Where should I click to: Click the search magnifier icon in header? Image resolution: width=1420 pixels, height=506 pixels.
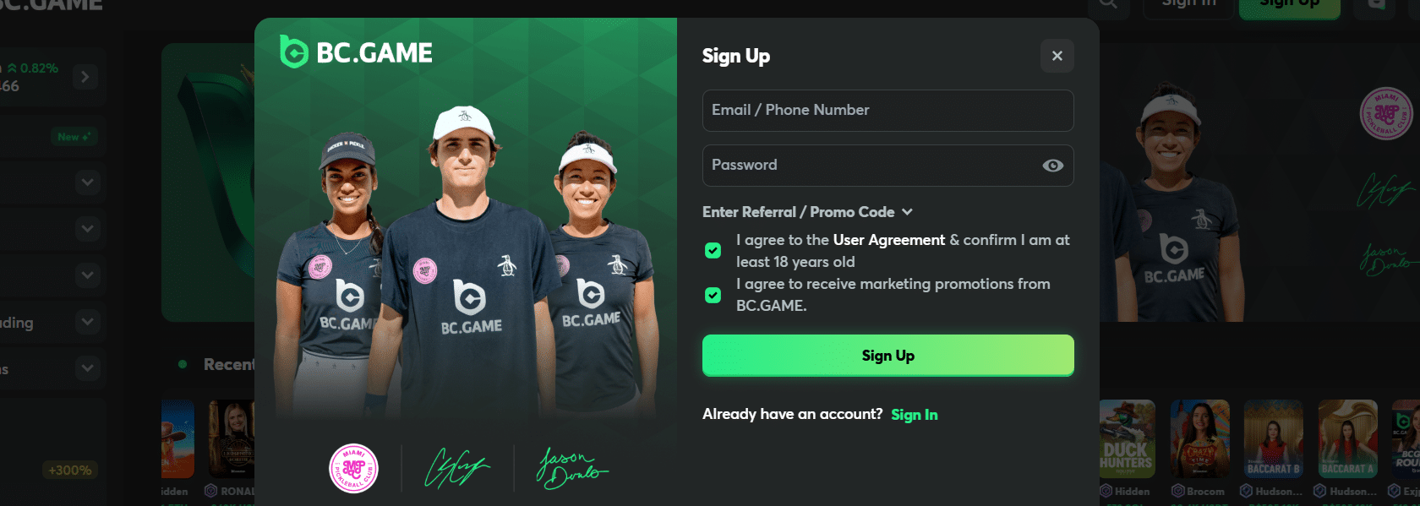(x=1108, y=4)
